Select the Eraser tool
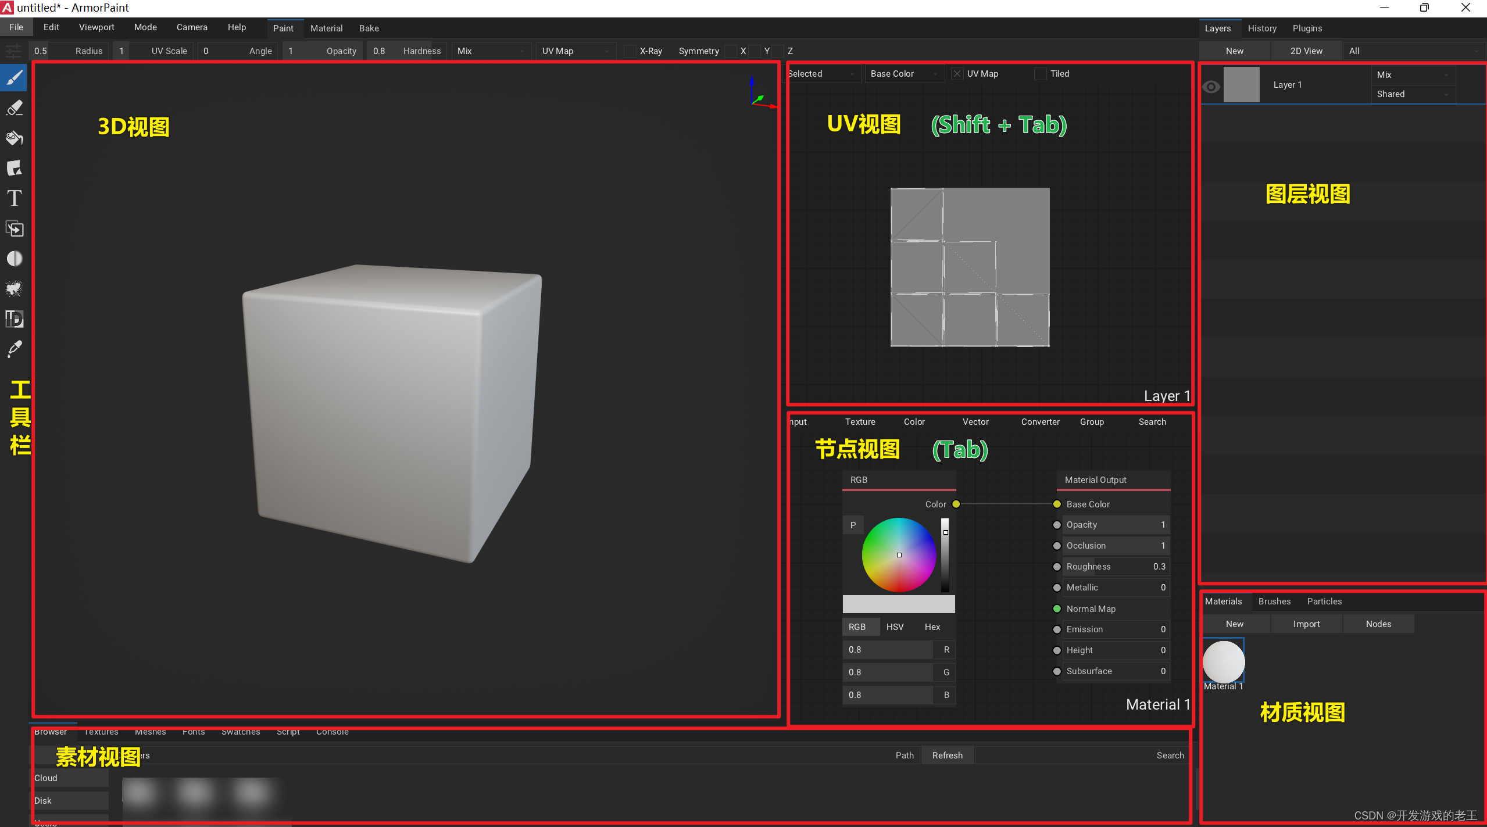The image size is (1487, 827). tap(15, 108)
